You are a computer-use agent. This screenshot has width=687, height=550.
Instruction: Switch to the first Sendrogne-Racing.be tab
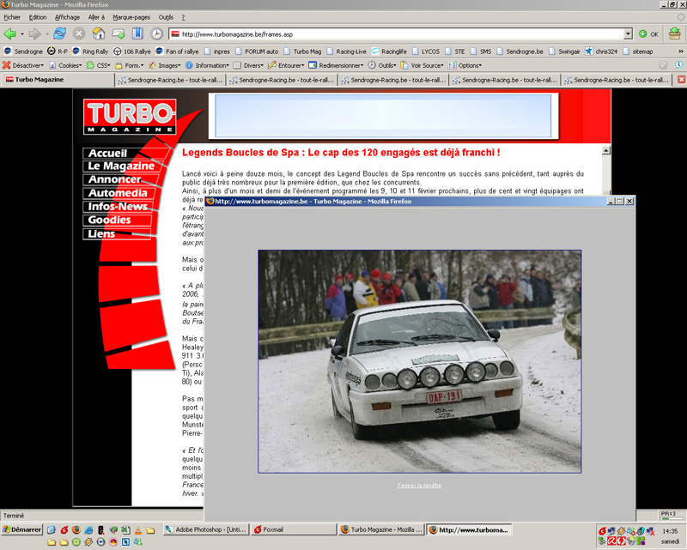(x=170, y=80)
